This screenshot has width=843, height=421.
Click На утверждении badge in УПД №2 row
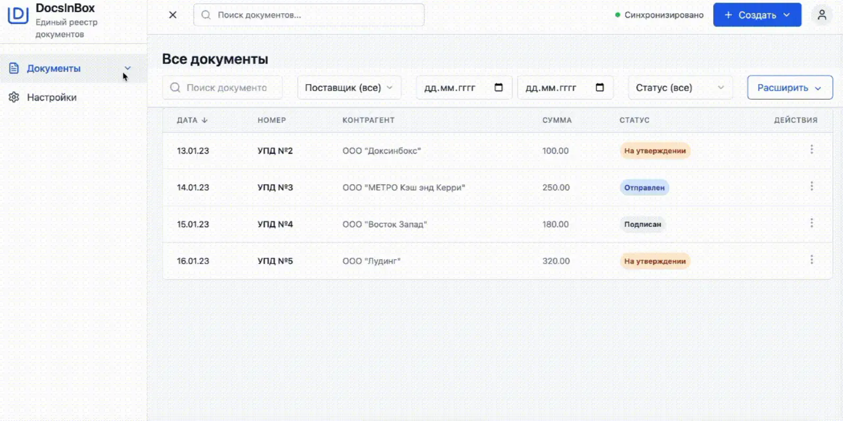coord(655,151)
